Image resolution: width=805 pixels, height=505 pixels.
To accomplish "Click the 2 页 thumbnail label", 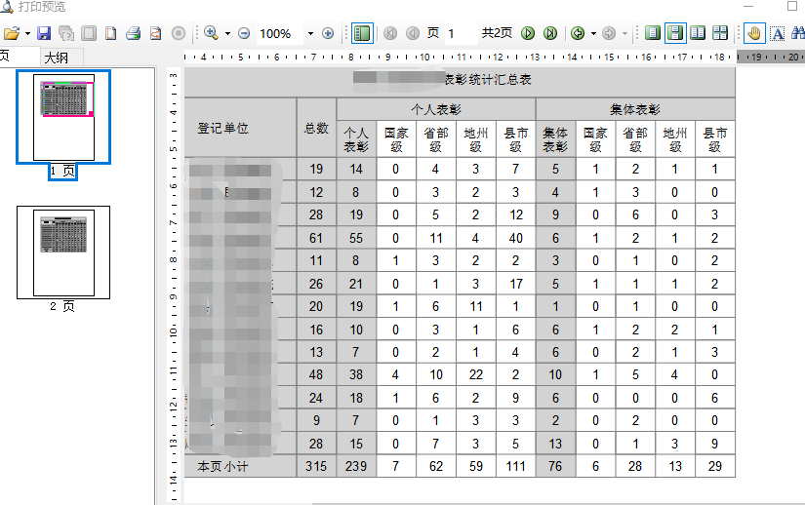I will click(x=62, y=306).
